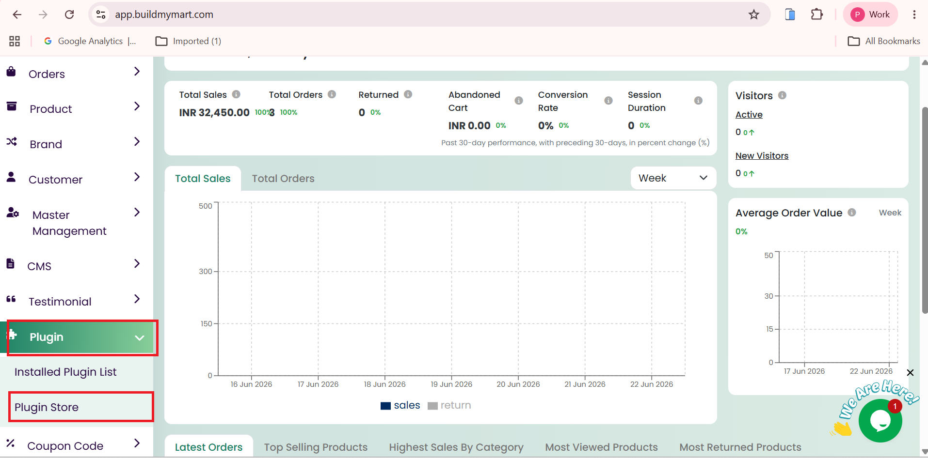Toggle the return legend item in chart
This screenshot has width=928, height=458.
point(449,406)
